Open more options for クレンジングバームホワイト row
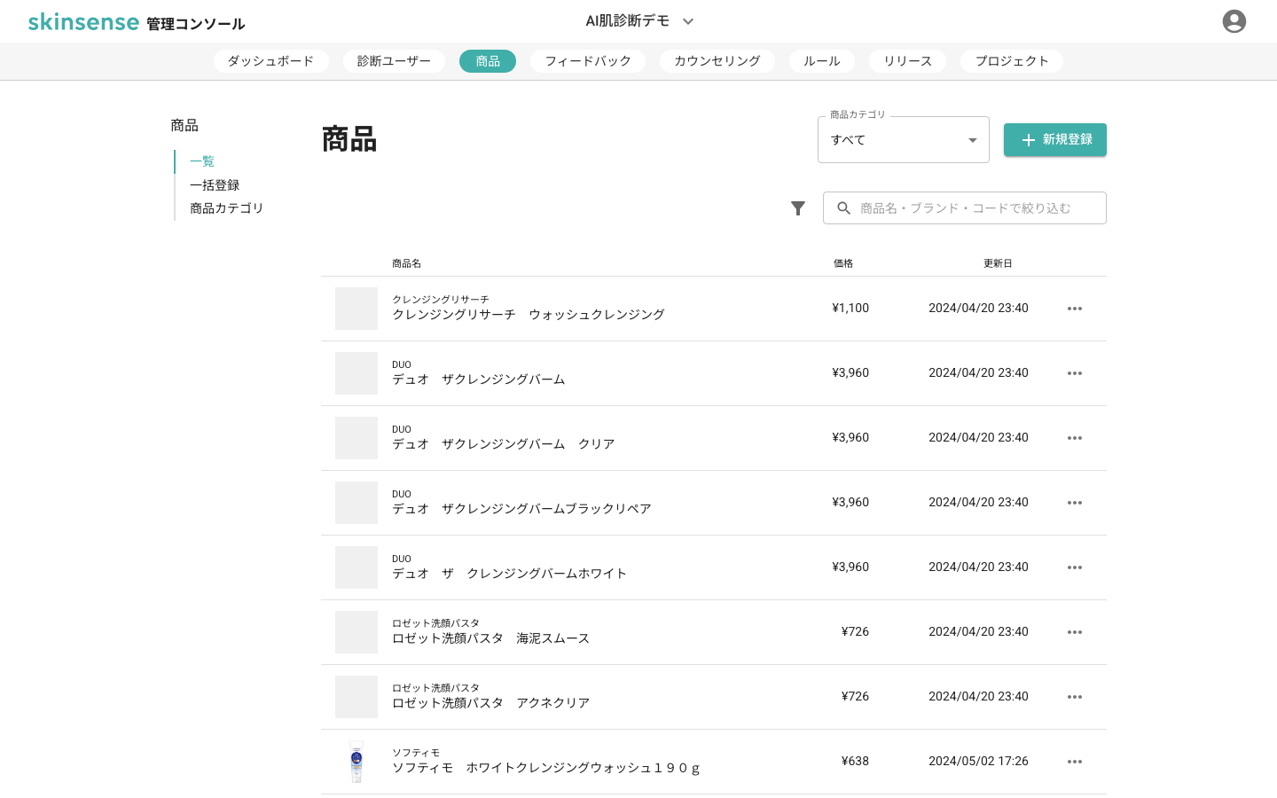1277x798 pixels. click(x=1075, y=567)
